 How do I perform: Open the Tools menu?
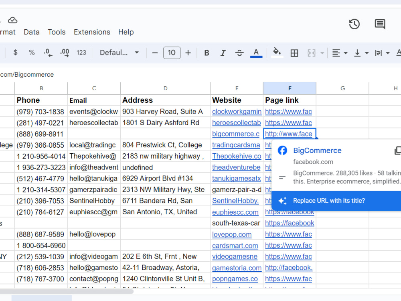[57, 32]
